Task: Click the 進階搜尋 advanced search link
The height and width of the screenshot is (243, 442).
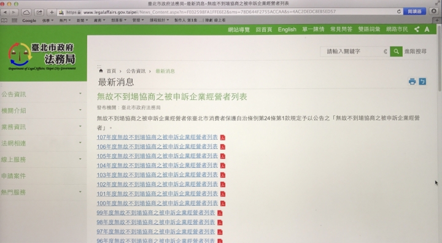Action: click(415, 52)
